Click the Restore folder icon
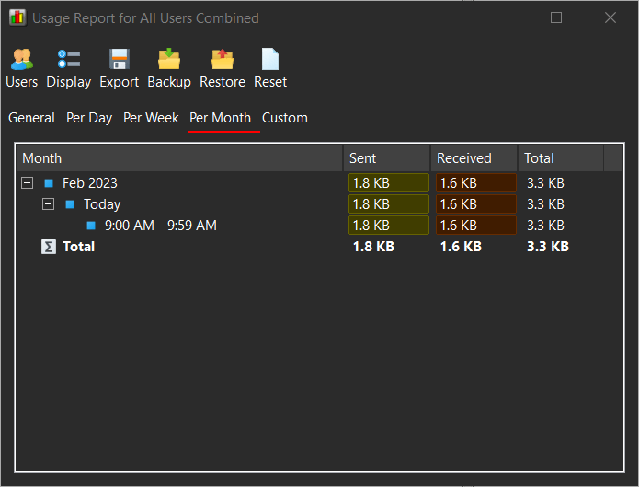Viewport: 639px width, 487px height. point(223,60)
